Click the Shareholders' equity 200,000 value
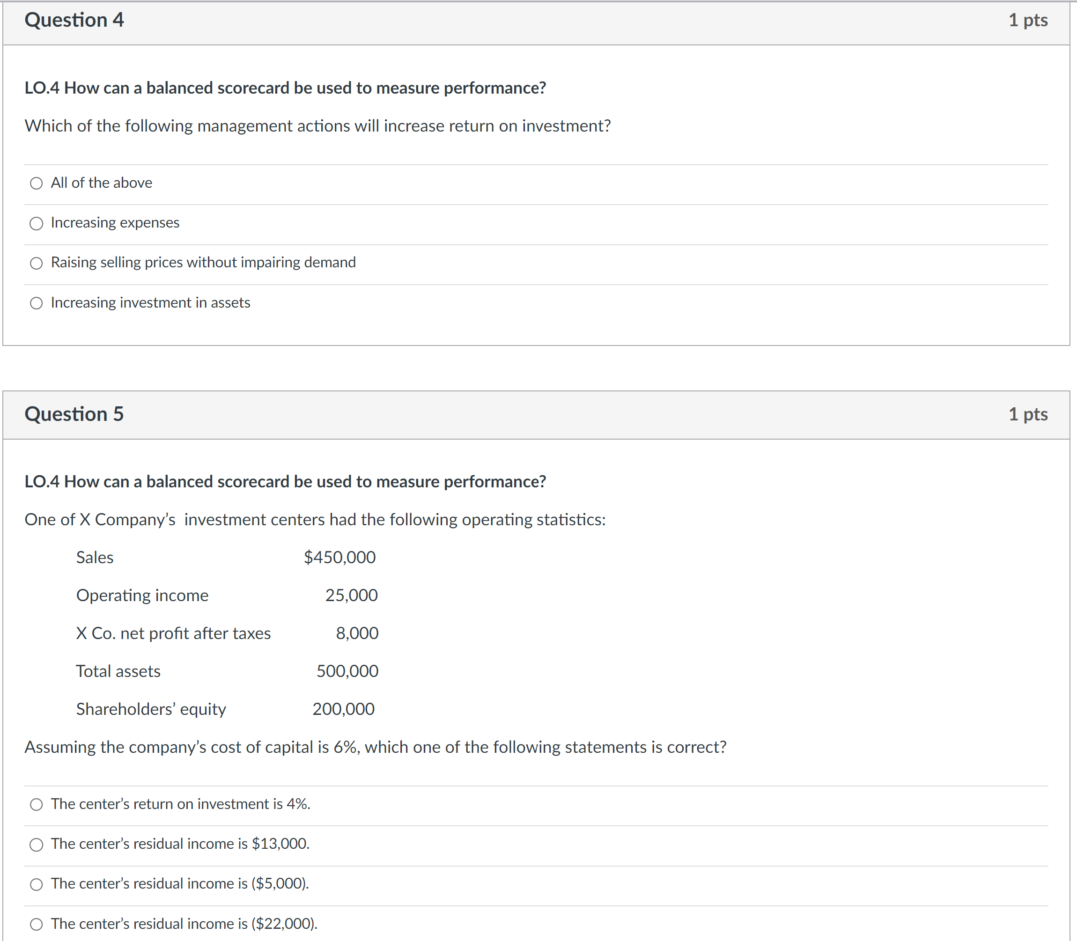1077x941 pixels. 343,709
